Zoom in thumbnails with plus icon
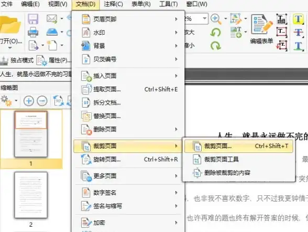The image size is (308, 232). point(29,101)
